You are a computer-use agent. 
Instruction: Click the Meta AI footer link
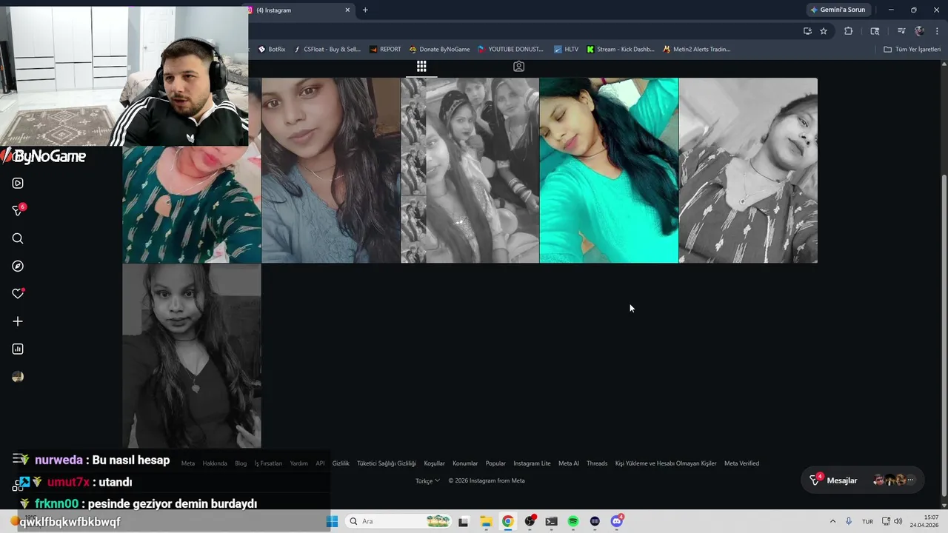coord(569,463)
